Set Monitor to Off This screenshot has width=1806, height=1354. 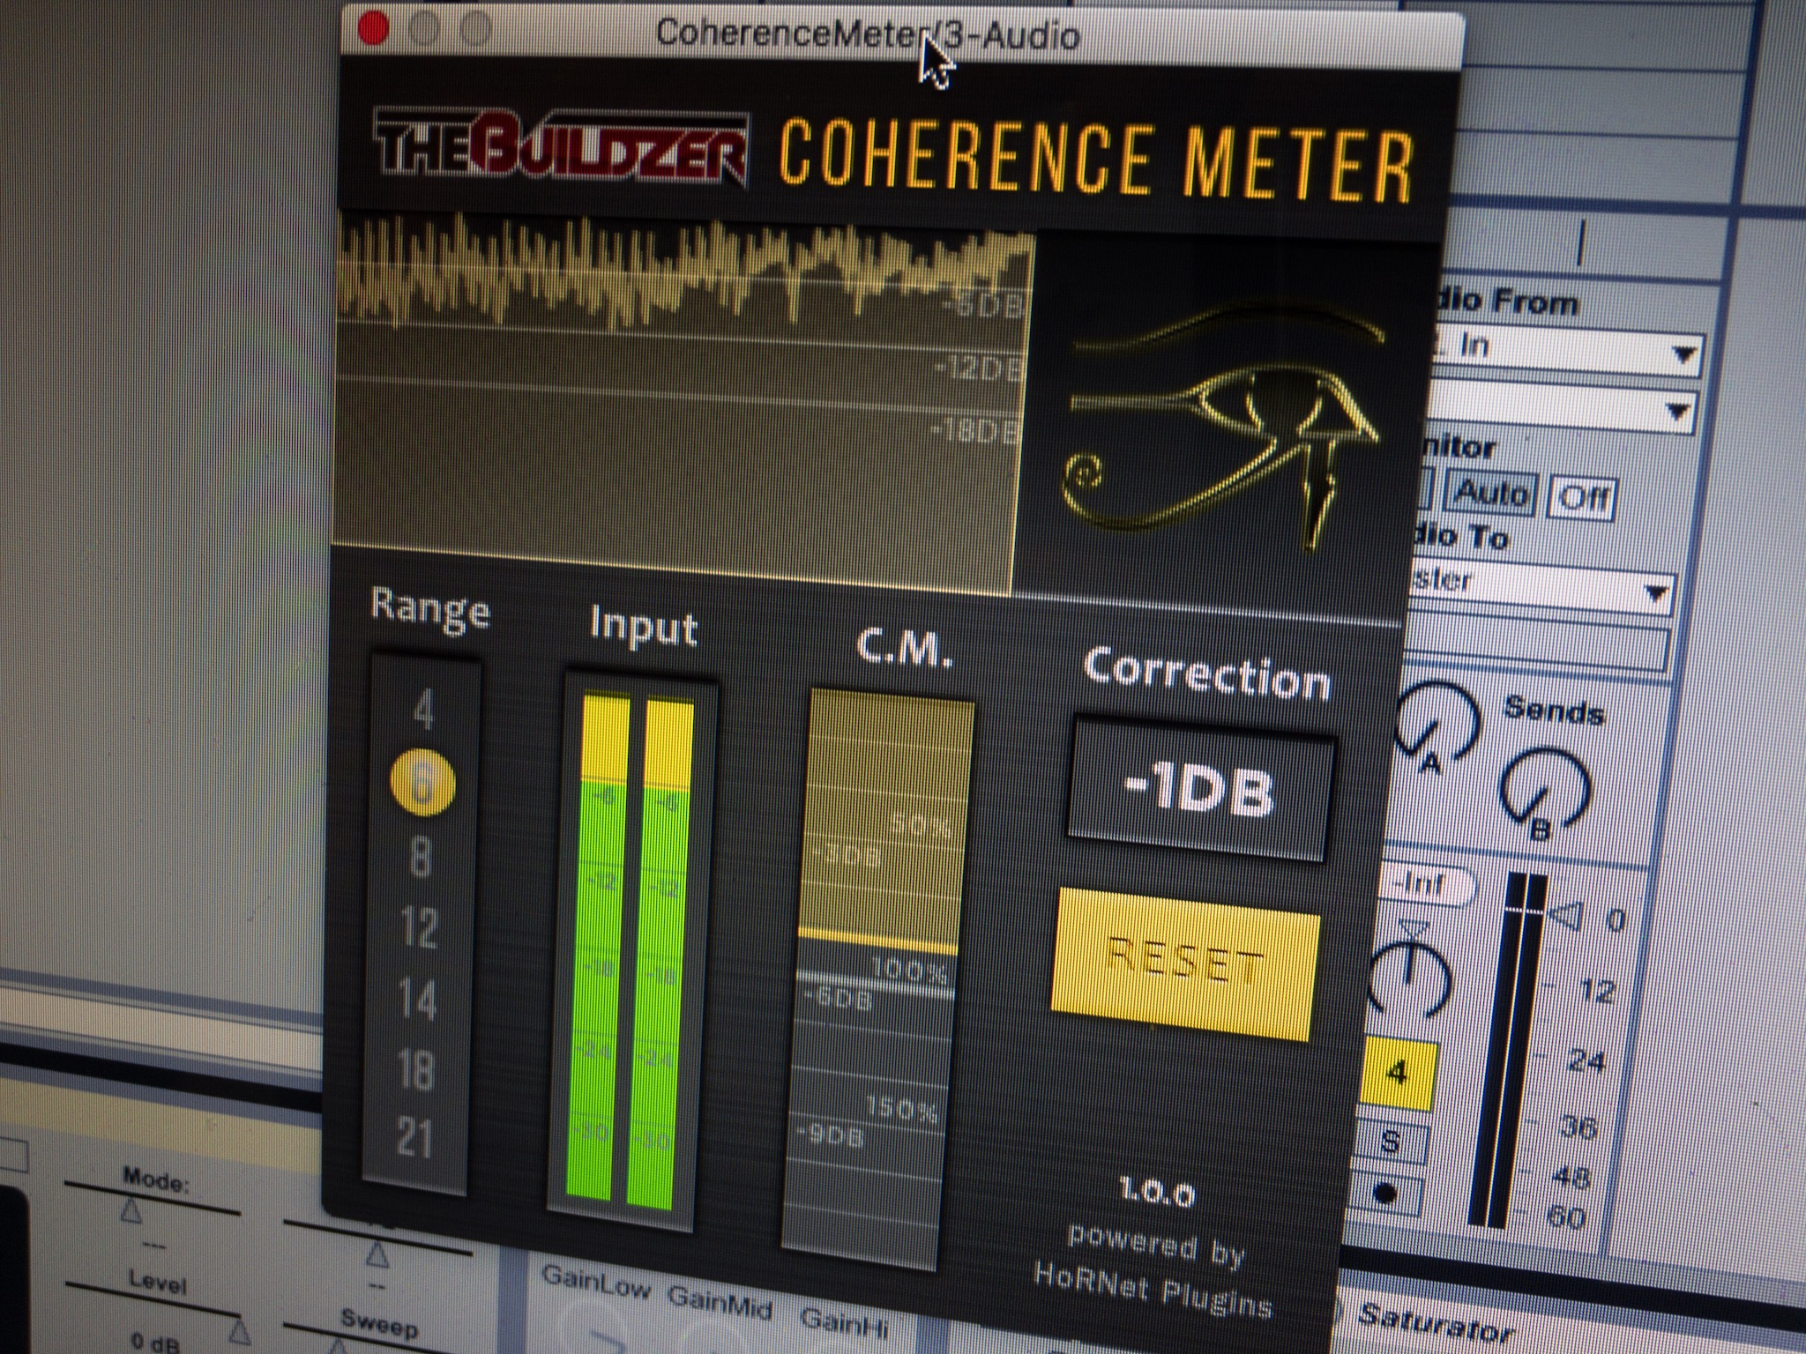[x=1583, y=498]
